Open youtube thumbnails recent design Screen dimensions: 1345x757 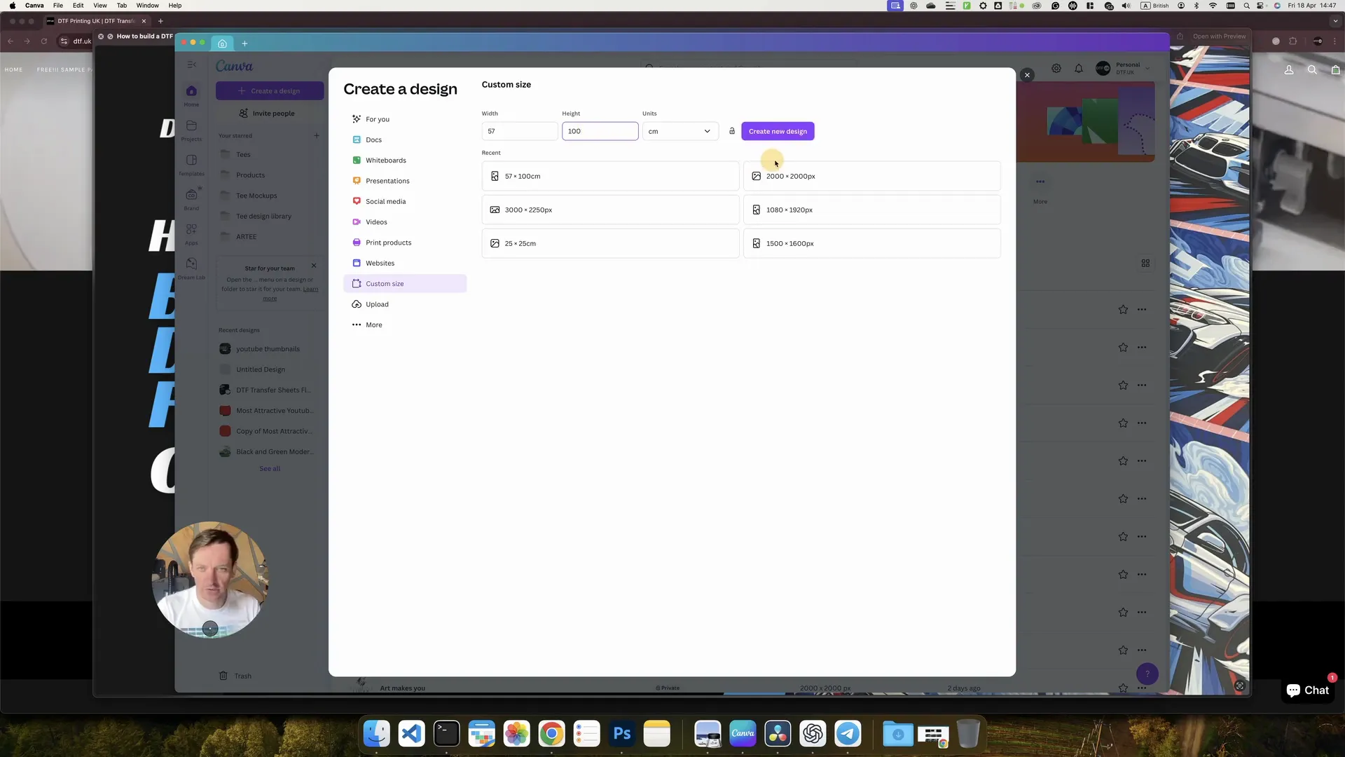(x=269, y=349)
